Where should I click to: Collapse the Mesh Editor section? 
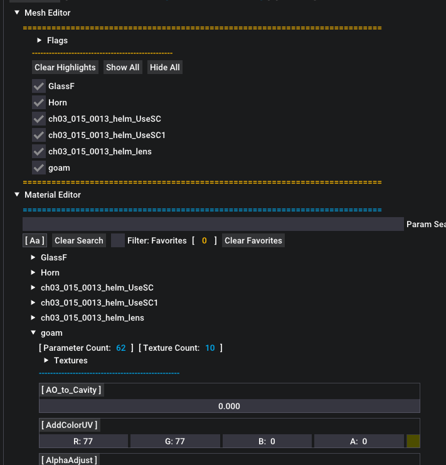(x=17, y=13)
